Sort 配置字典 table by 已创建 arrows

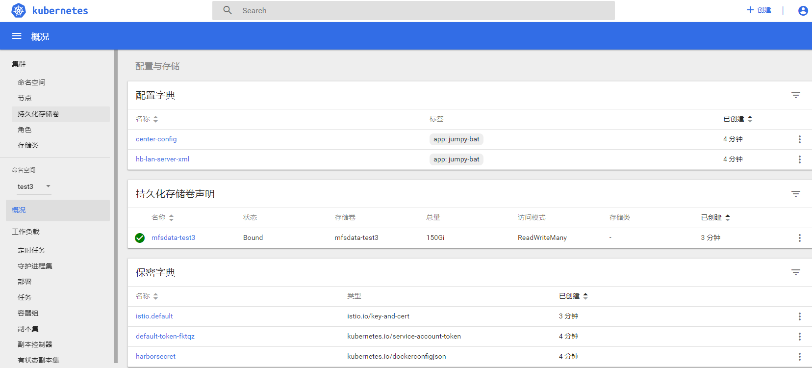[x=750, y=119]
